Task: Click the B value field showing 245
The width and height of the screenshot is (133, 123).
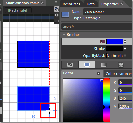Action: (125, 98)
